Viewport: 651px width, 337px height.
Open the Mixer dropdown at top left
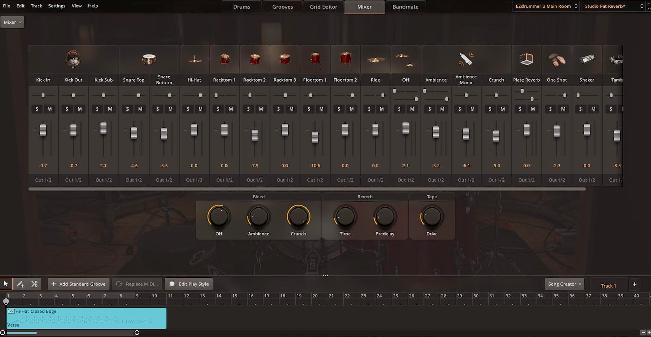coord(12,22)
